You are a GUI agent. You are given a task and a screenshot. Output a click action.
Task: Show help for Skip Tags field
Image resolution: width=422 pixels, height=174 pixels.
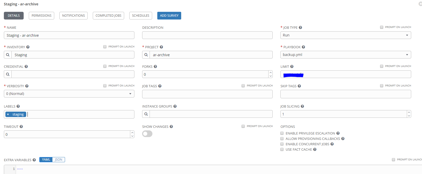click(x=299, y=86)
